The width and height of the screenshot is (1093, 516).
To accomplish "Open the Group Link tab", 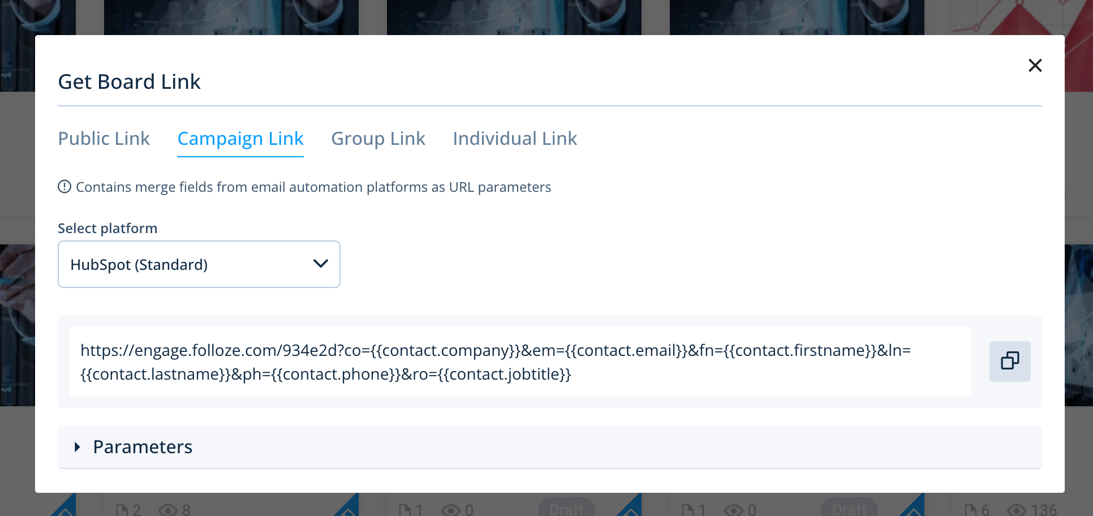I will coord(378,139).
